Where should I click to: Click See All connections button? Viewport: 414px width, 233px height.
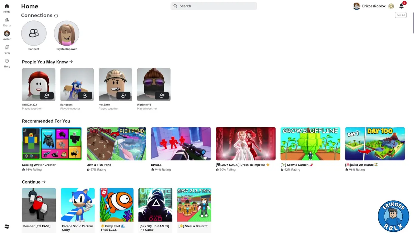(401, 15)
